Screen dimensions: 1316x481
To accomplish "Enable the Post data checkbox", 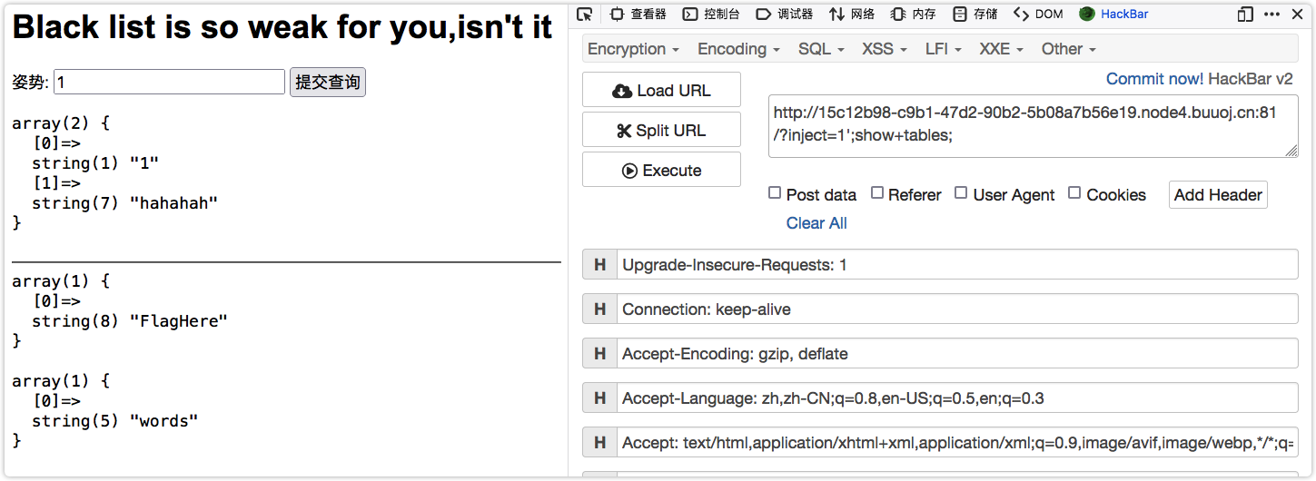I will click(x=775, y=193).
